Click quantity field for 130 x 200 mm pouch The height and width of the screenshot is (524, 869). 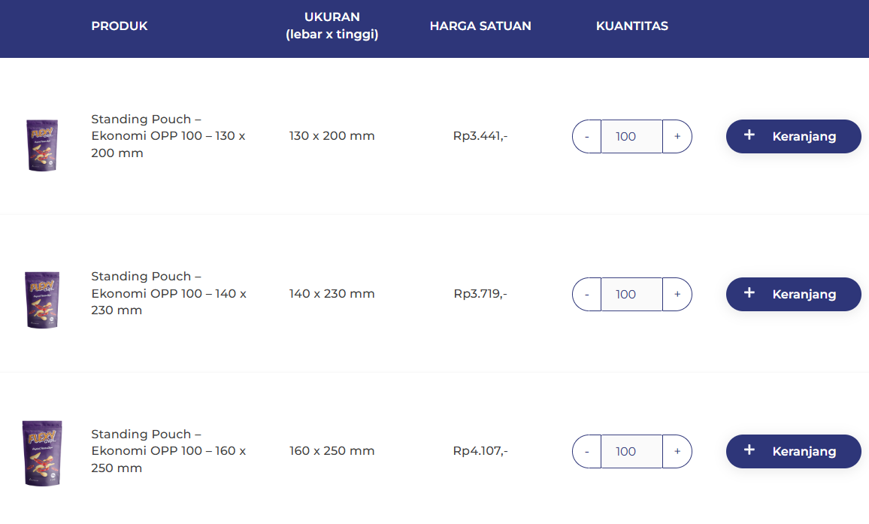[631, 137]
